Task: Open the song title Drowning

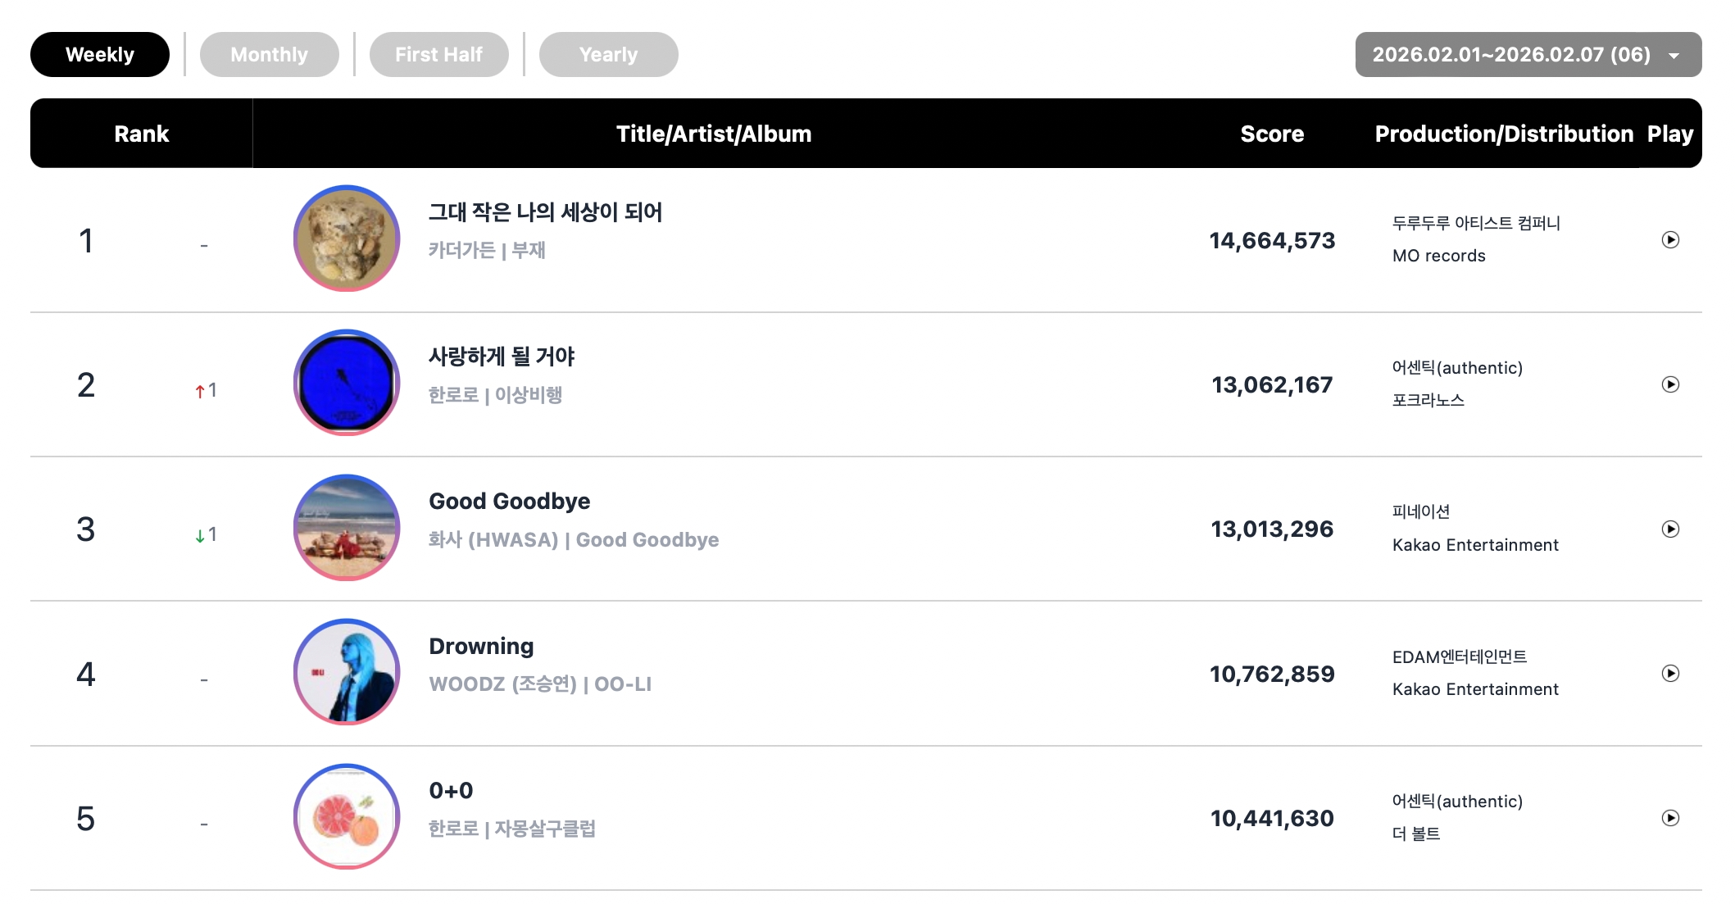Action: coord(481,647)
